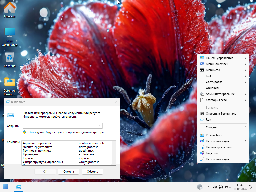Image resolution: width=256 pixels, height=192 pixels.
Task: Open the volume speaker tray icon
Action: [x=214, y=187]
